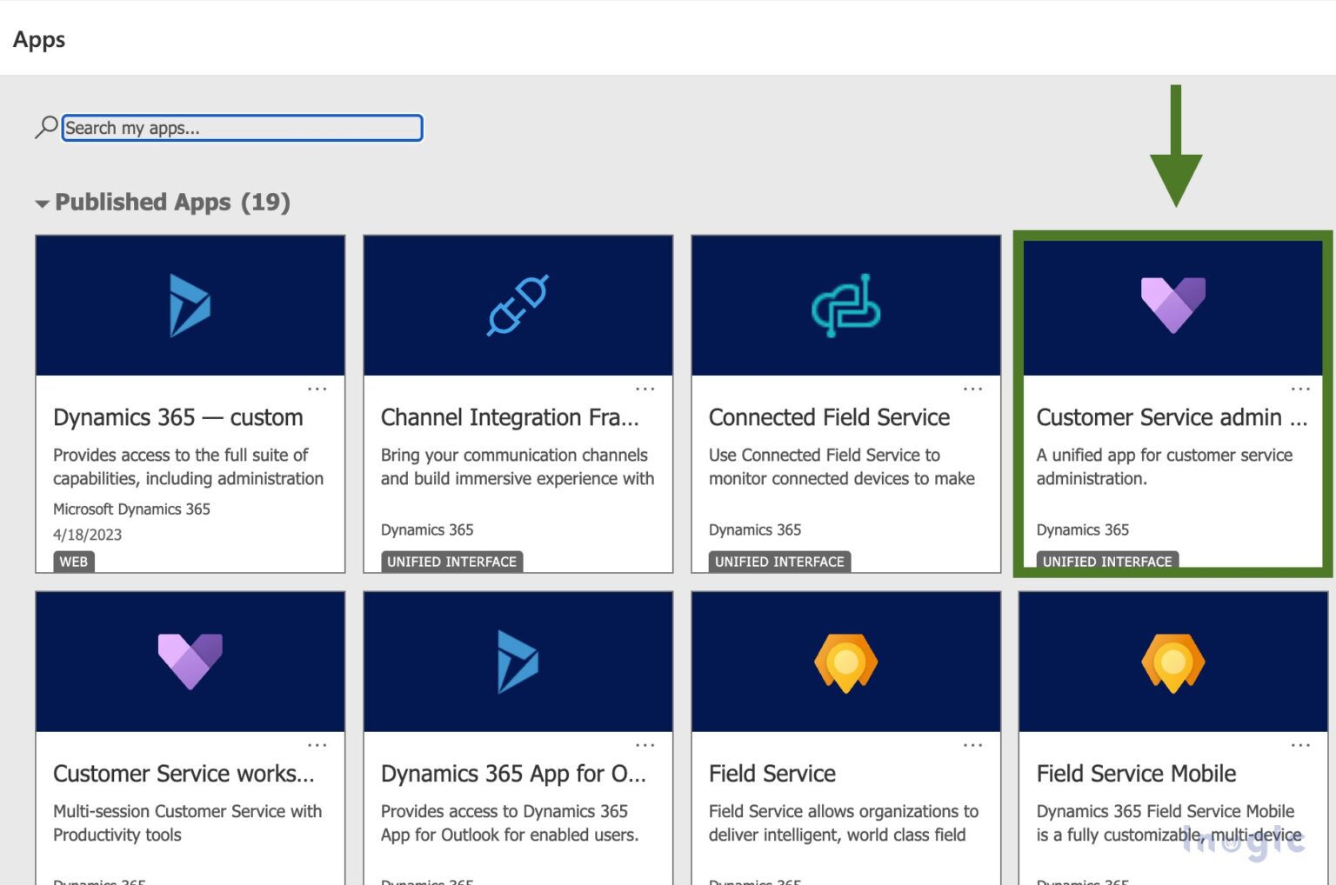The width and height of the screenshot is (1336, 885).
Task: Click the Dynamics 365 App for Outlook icon
Action: [518, 661]
